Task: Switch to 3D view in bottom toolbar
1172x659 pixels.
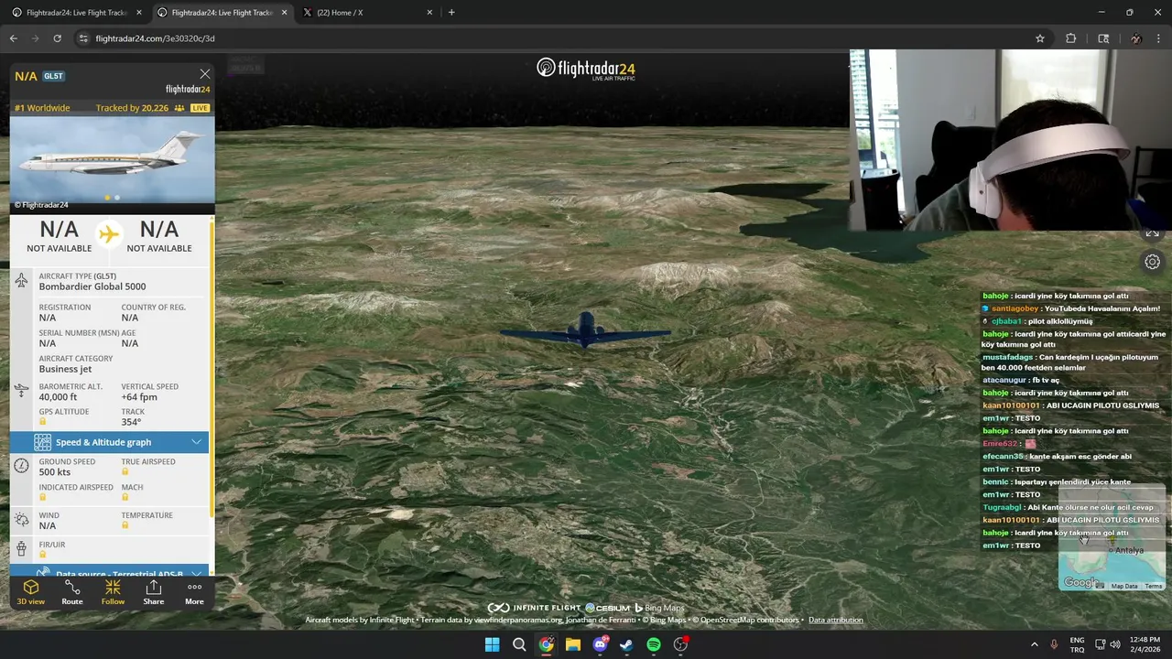Action: 30,592
